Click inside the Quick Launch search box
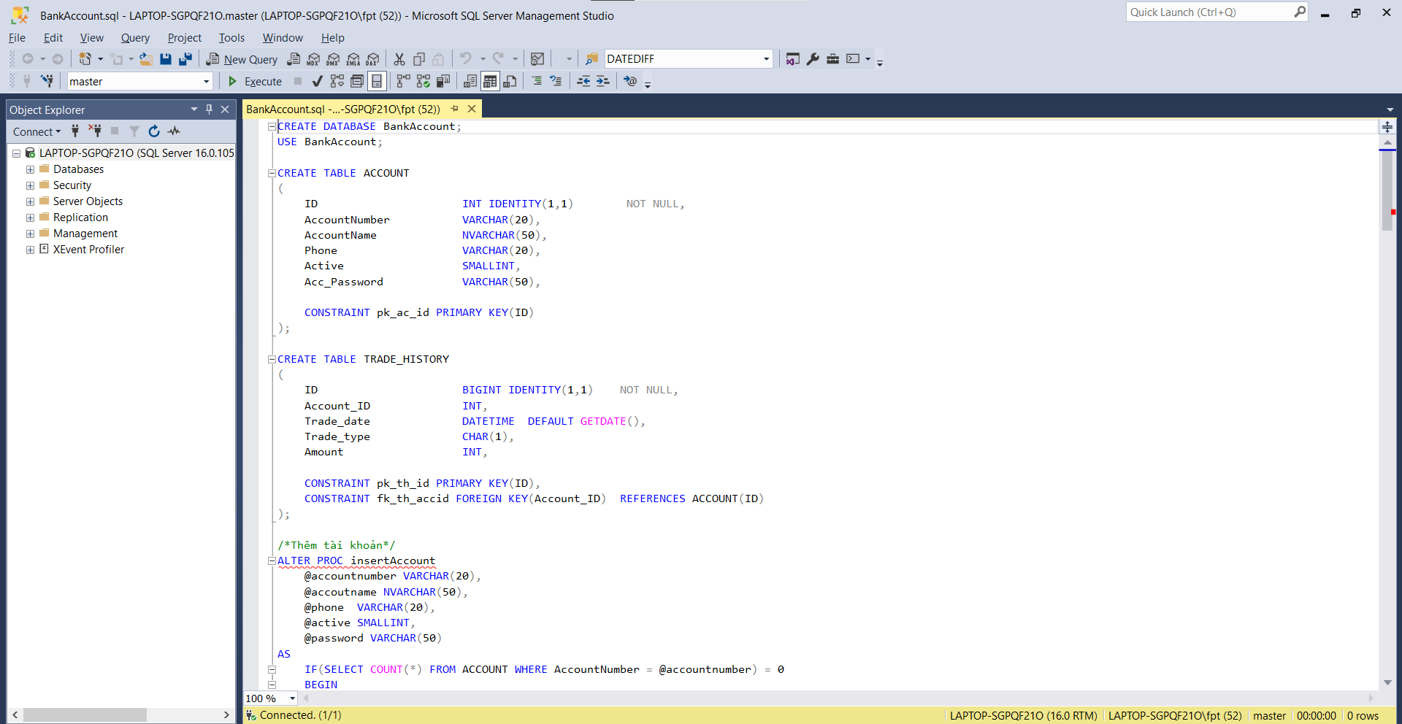Screen dimensions: 1402x724 [x=1208, y=12]
